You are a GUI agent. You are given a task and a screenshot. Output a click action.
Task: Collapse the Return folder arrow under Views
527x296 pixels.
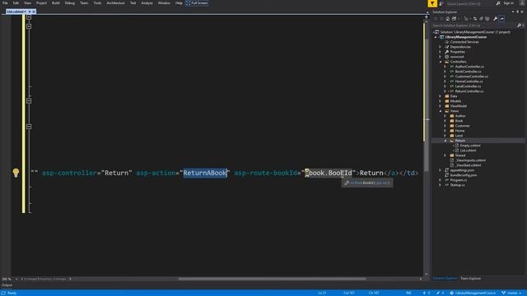click(x=445, y=141)
